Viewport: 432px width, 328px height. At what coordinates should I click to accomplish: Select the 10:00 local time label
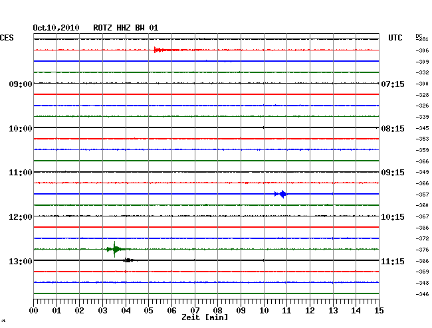[21, 129]
